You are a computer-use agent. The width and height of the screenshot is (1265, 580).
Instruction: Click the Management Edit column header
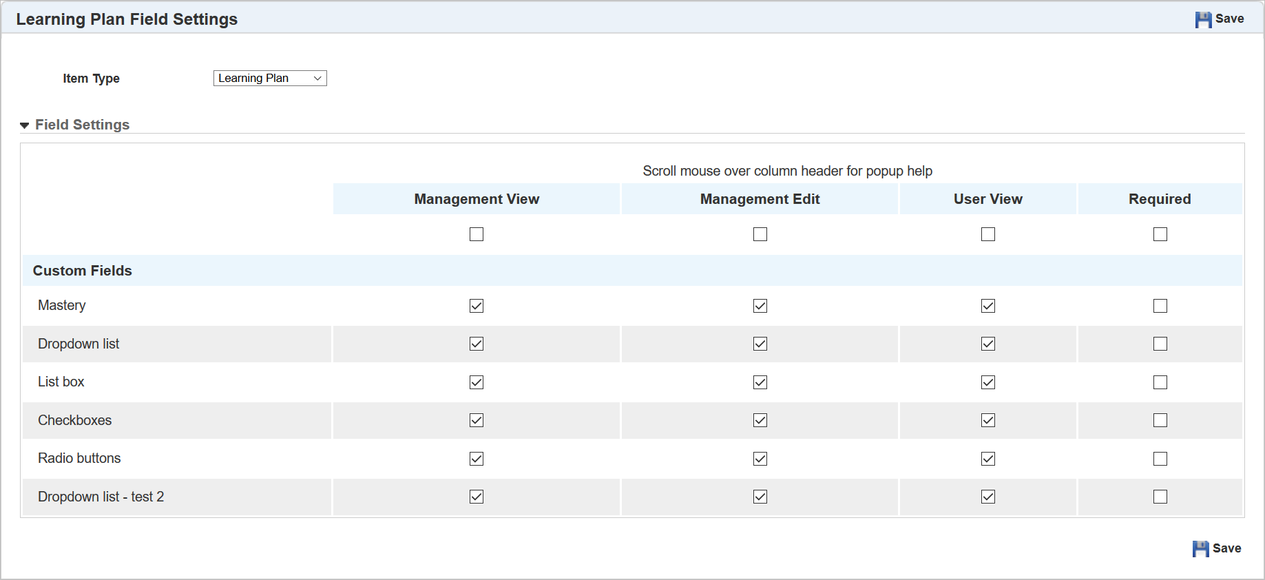(760, 199)
